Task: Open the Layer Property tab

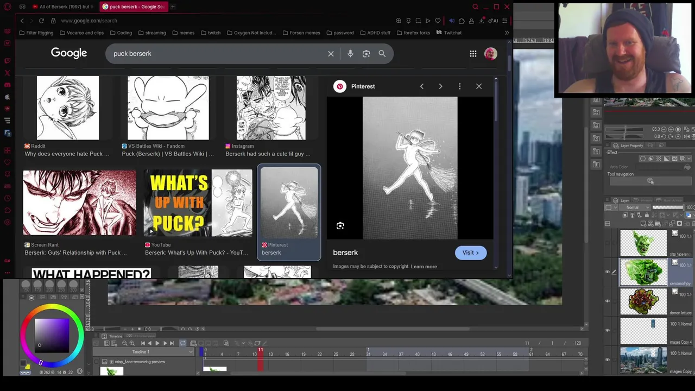Action: pyautogui.click(x=628, y=146)
